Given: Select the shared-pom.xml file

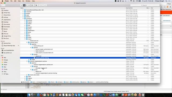Looking at the screenshot, I should 34,41.
